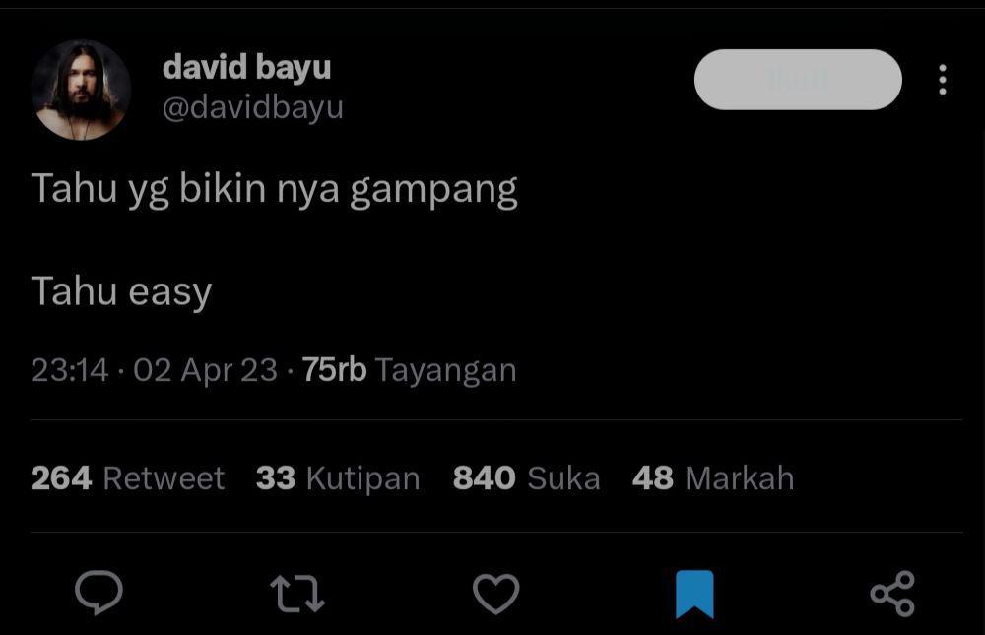Open david bayu's profile picture
This screenshot has width=985, height=635.
(x=81, y=90)
